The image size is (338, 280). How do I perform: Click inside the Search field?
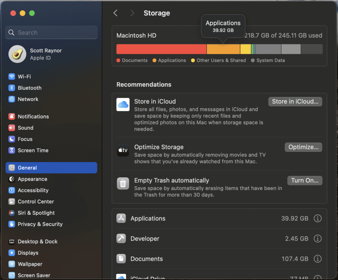pos(51,32)
